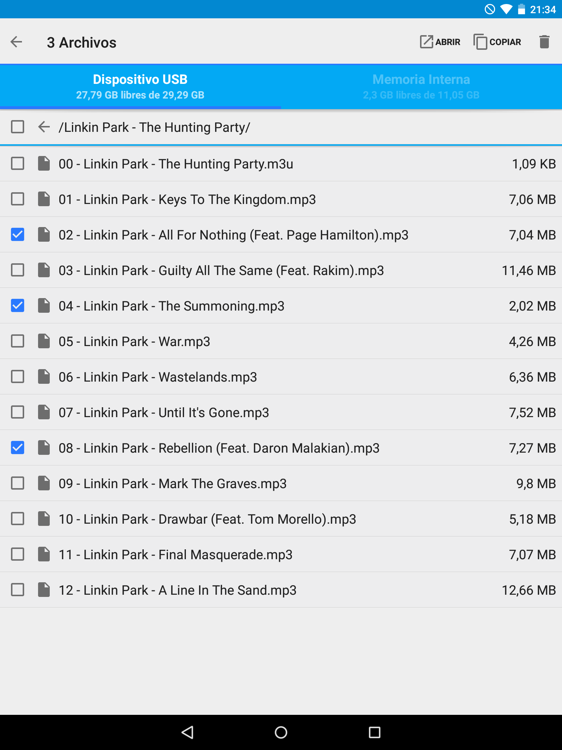Copy selected files with COPIAR
Image resolution: width=562 pixels, height=750 pixels.
[497, 42]
